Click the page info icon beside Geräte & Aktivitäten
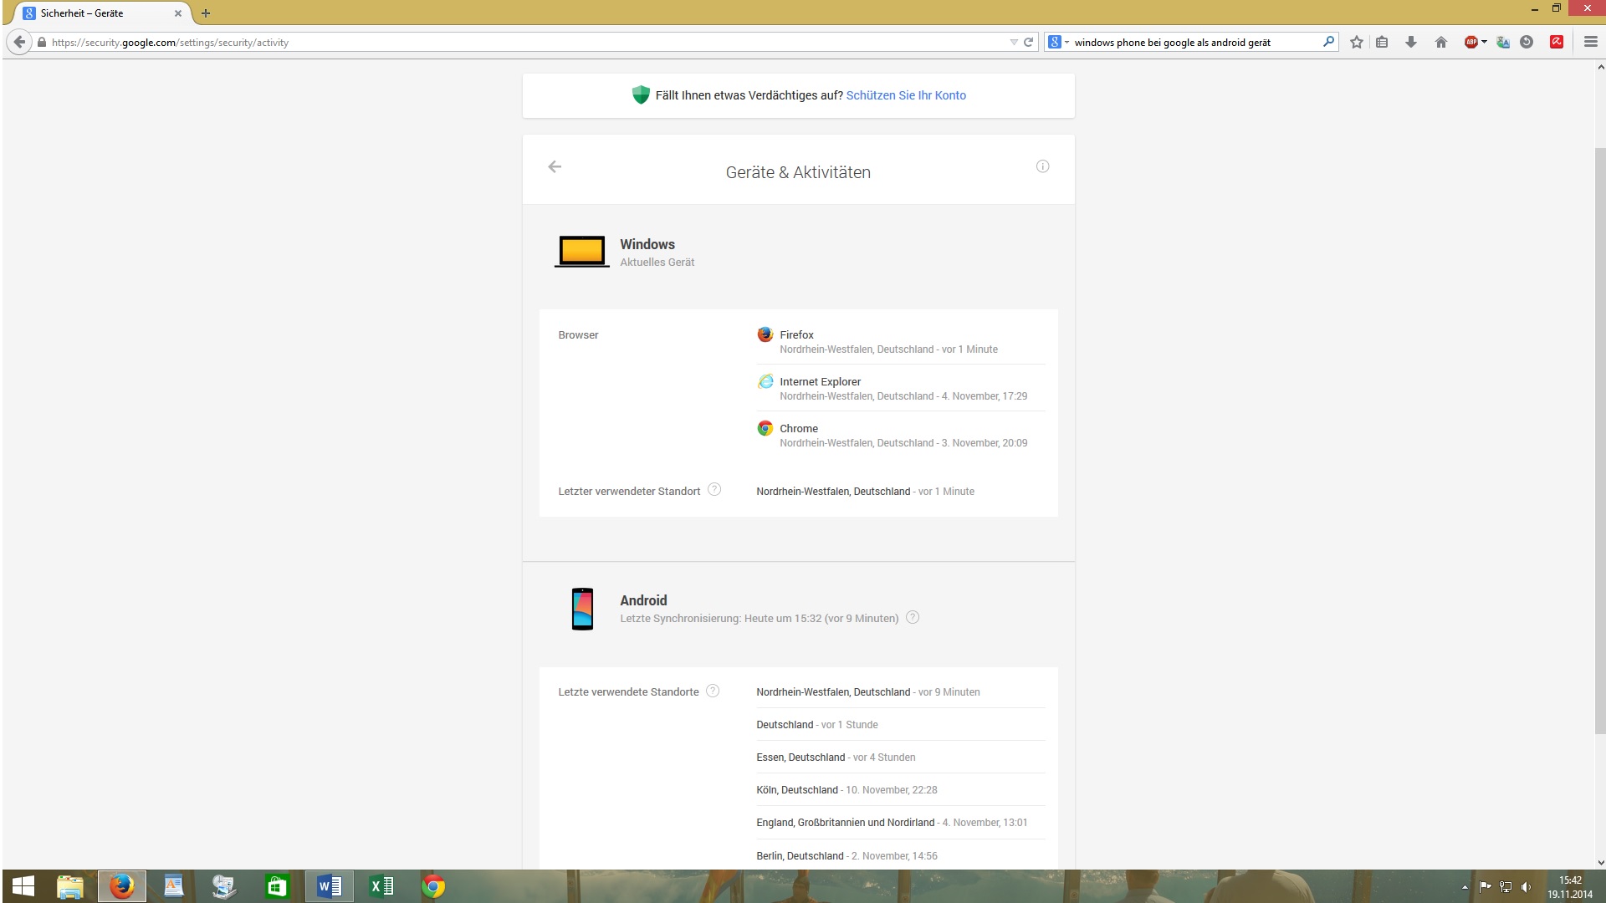The height and width of the screenshot is (903, 1606). tap(1042, 166)
